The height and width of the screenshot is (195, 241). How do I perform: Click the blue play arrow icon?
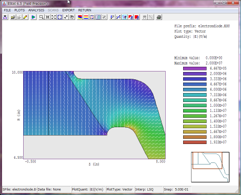tap(33, 17)
